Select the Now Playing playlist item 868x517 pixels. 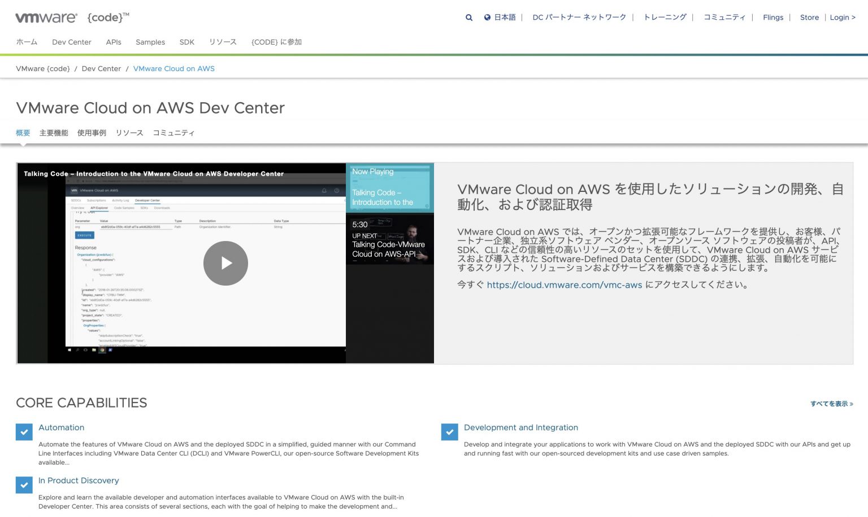tap(390, 187)
